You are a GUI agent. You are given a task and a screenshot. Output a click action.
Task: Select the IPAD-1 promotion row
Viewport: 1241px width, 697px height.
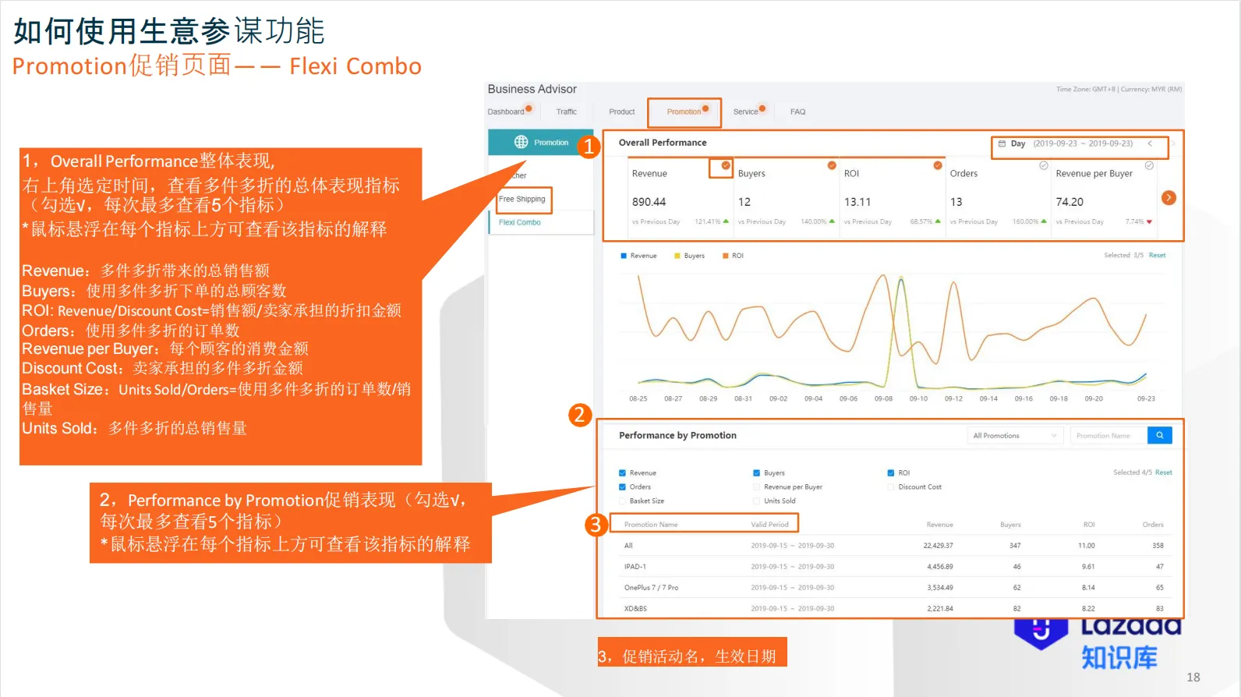click(893, 567)
